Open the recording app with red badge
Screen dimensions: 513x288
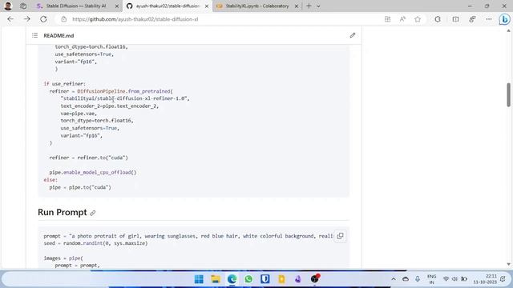(x=315, y=278)
